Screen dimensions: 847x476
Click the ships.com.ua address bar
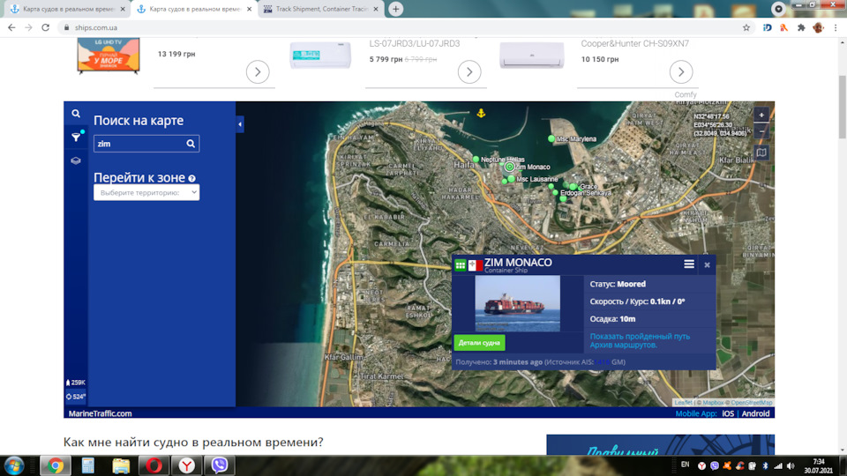(x=400, y=27)
